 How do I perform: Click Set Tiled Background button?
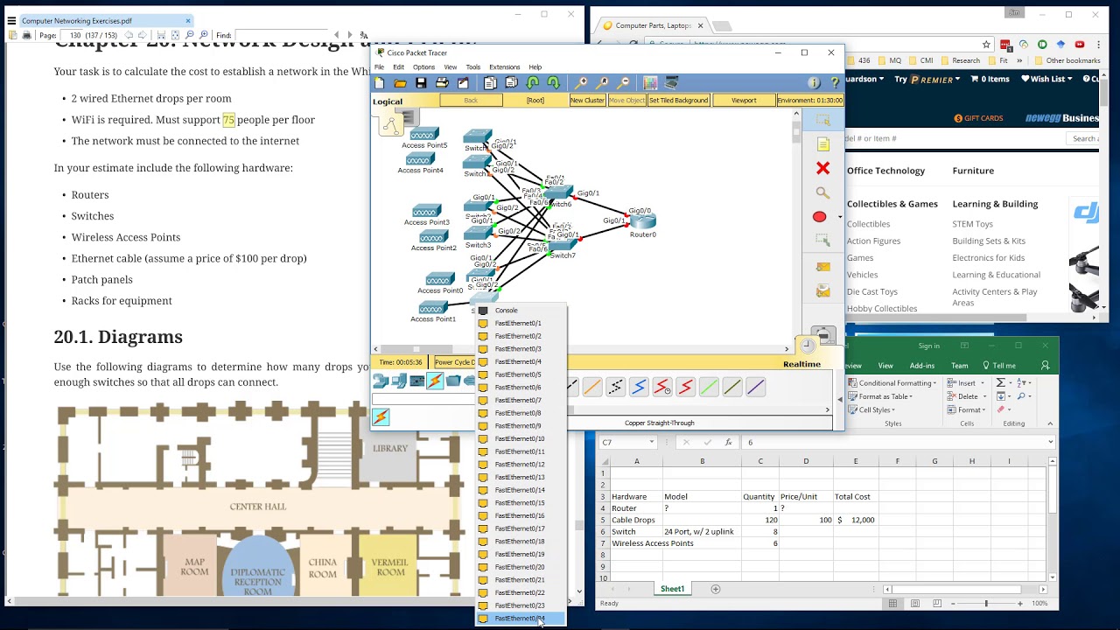(678, 101)
